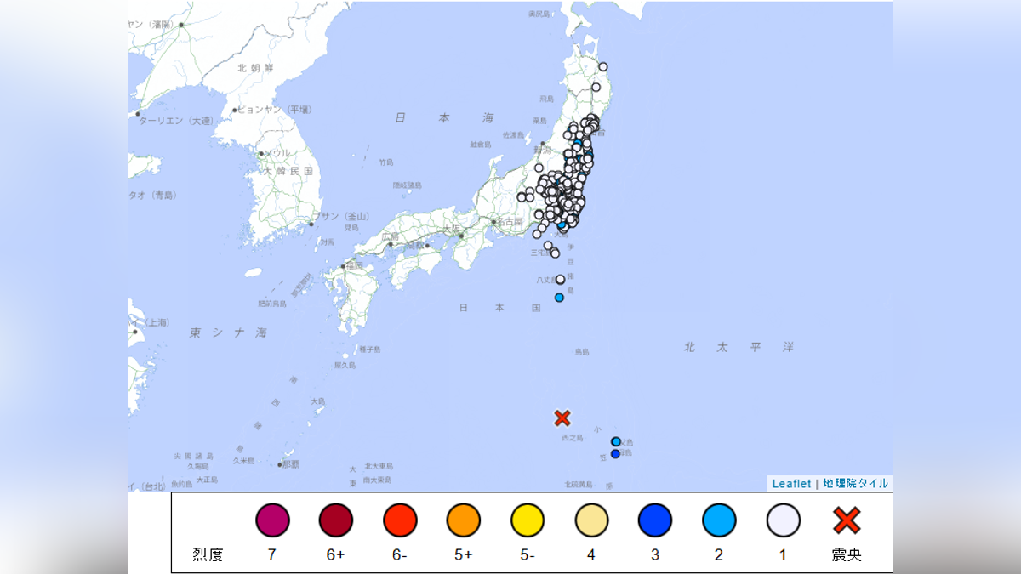
Task: Click the 大韓民国 country label
Action: 289,171
